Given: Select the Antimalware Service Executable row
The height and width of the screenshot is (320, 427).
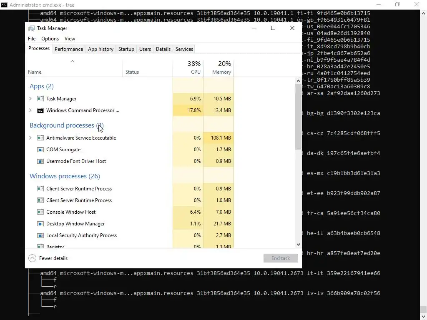Looking at the screenshot, I should click(x=129, y=138).
